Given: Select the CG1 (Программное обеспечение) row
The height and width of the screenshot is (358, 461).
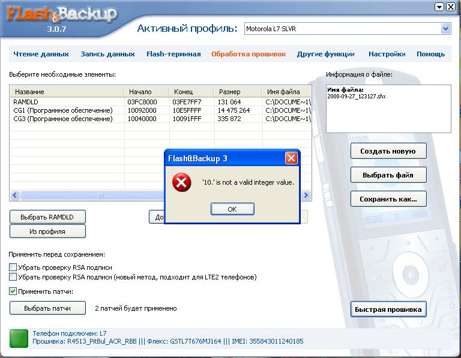Looking at the screenshot, I should pyautogui.click(x=160, y=110).
